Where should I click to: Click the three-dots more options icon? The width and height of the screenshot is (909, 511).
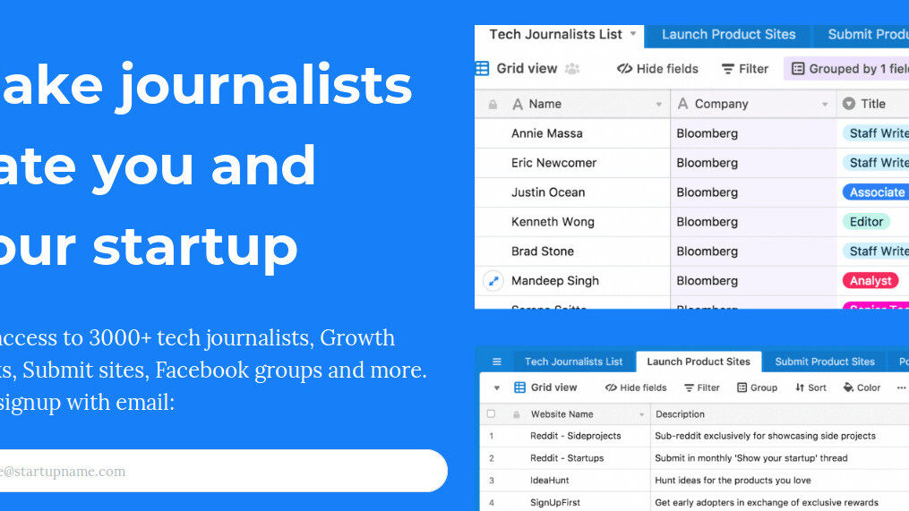click(x=901, y=388)
